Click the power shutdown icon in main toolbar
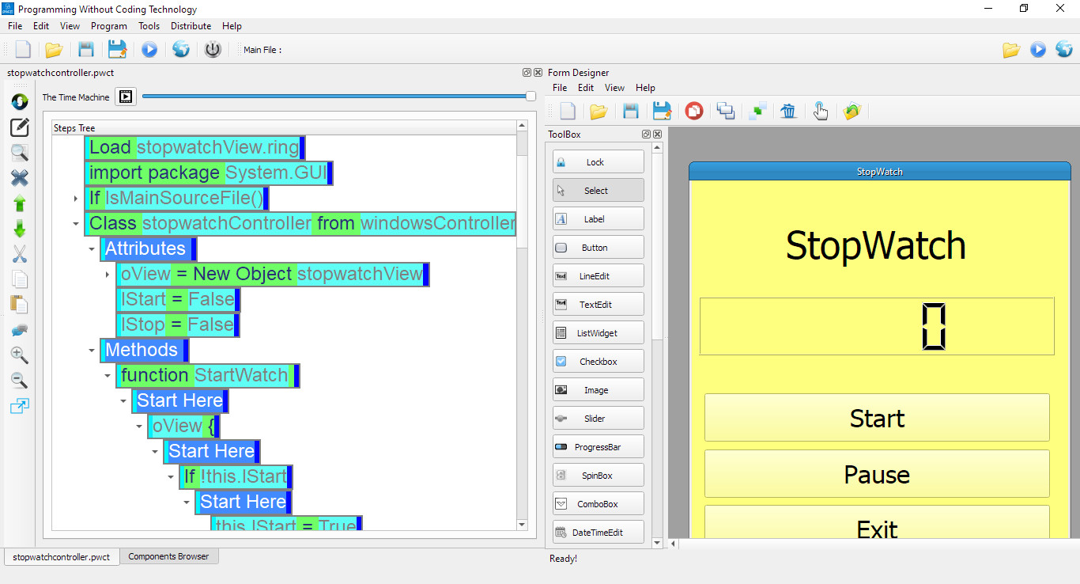Viewport: 1080px width, 584px height. [x=212, y=49]
